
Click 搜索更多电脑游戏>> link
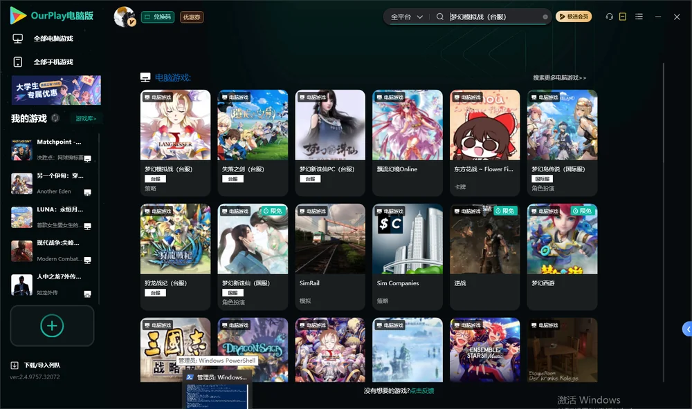(x=559, y=77)
